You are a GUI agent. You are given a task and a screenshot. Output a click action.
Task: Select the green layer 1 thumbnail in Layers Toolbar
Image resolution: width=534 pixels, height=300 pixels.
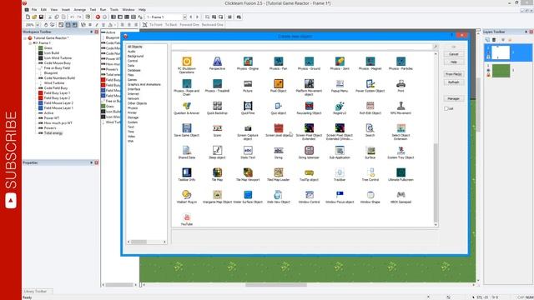tap(501, 71)
